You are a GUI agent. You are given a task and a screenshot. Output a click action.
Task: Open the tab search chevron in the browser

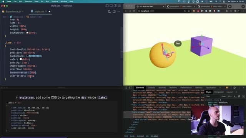coord(243,7)
